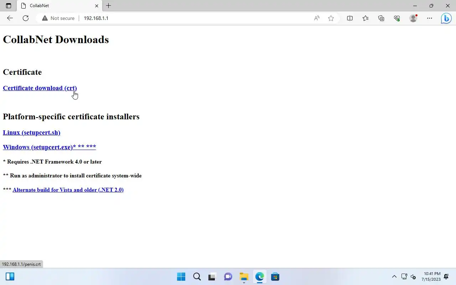Open Collections panel
This screenshot has width=456, height=285.
[x=381, y=18]
